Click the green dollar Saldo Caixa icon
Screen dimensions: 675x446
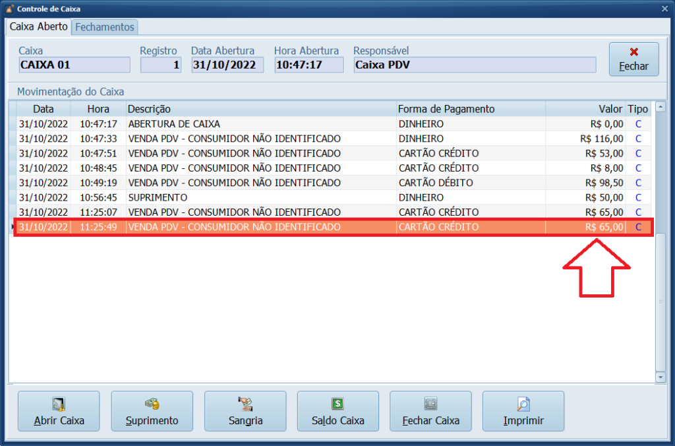337,404
